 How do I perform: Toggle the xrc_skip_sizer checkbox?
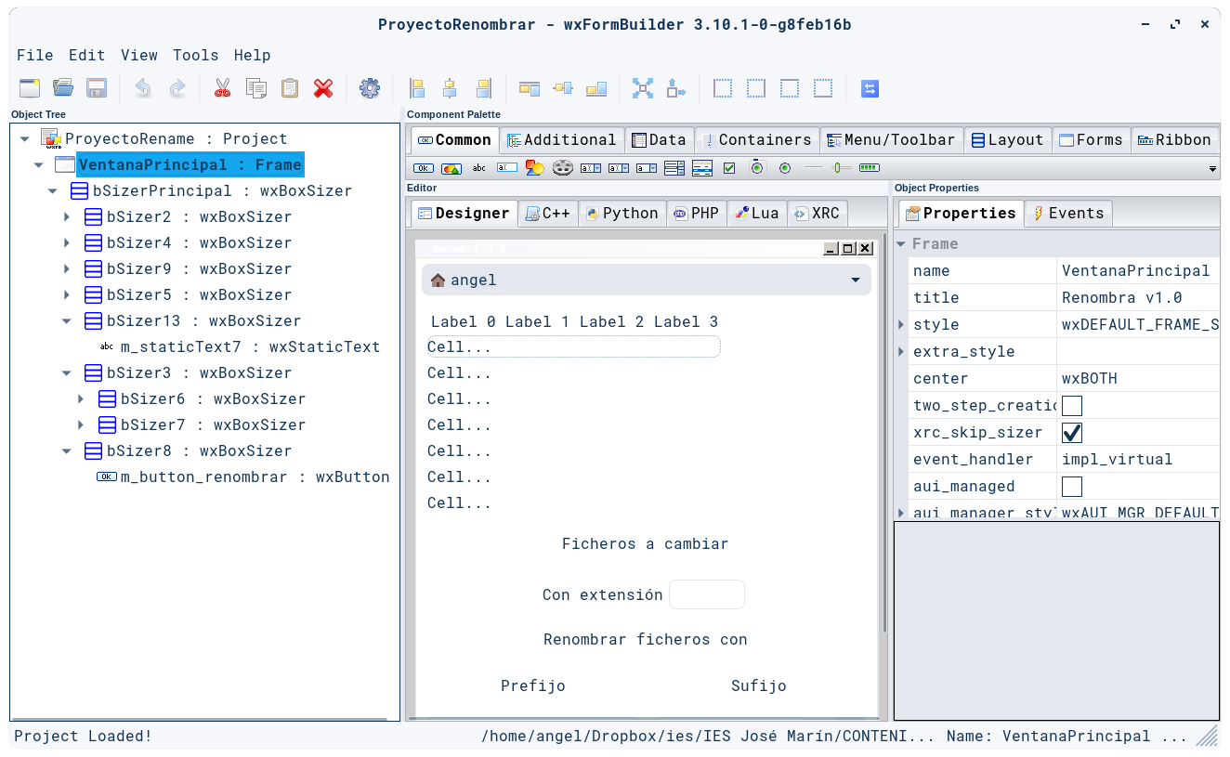click(x=1072, y=432)
